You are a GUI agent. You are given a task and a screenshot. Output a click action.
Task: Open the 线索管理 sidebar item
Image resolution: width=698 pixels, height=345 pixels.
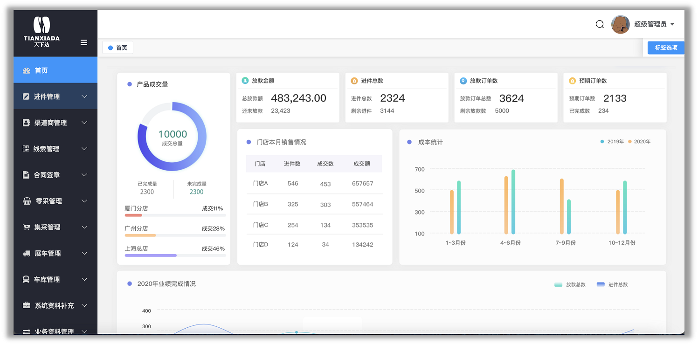(55, 149)
